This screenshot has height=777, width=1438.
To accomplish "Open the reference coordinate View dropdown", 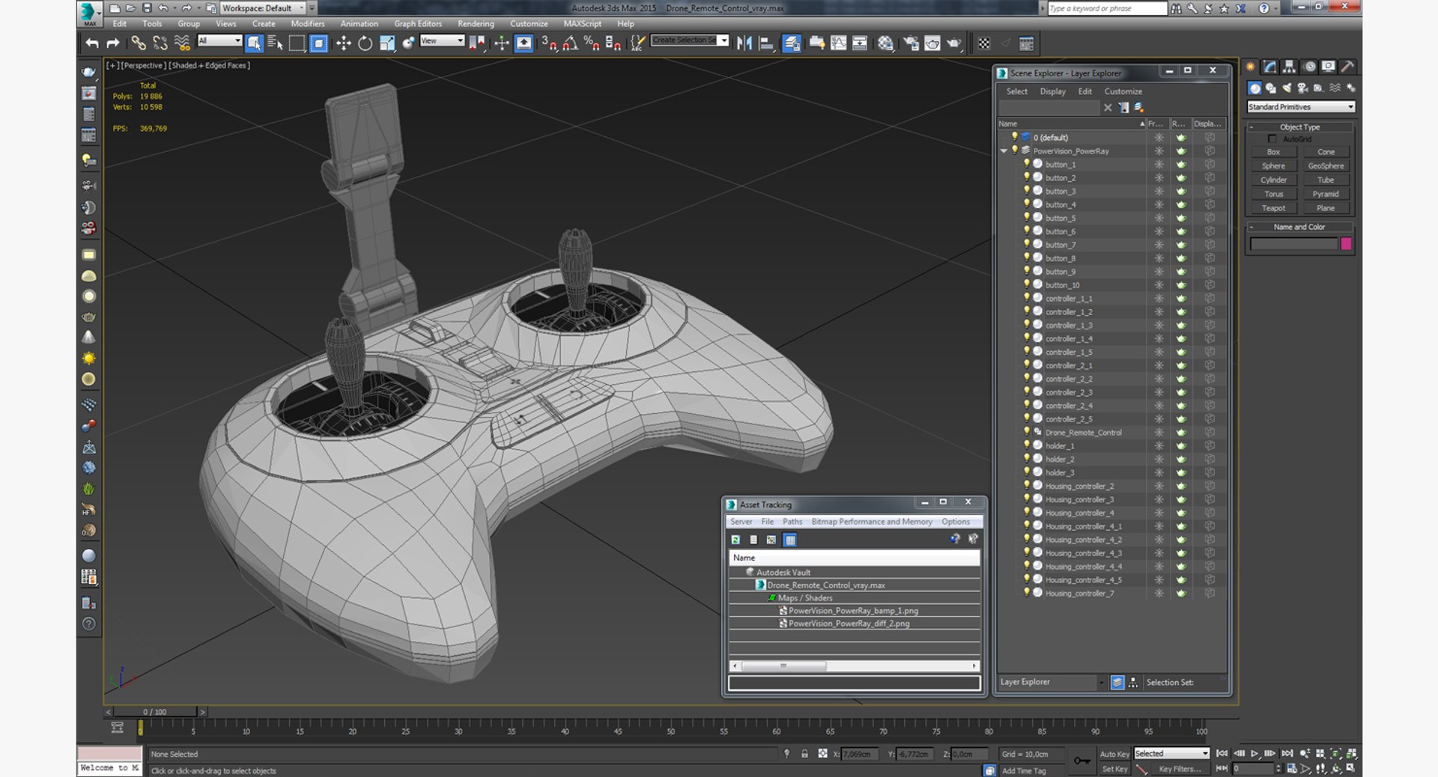I will click(442, 40).
